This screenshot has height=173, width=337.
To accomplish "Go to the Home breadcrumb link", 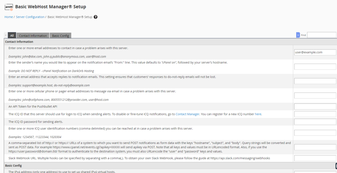I will pos(9,17).
